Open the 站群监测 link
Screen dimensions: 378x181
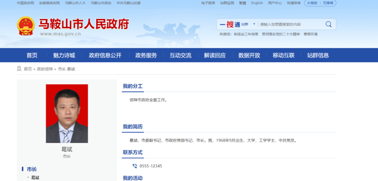pos(227,3)
